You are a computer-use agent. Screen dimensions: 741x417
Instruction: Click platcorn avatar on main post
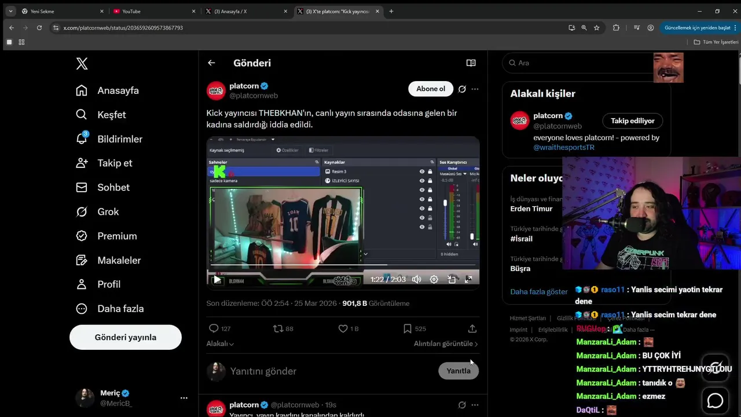pyautogui.click(x=216, y=90)
